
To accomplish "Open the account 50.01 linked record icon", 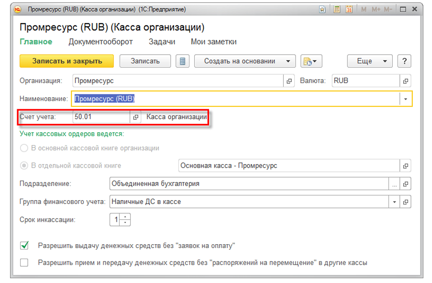I will (135, 117).
